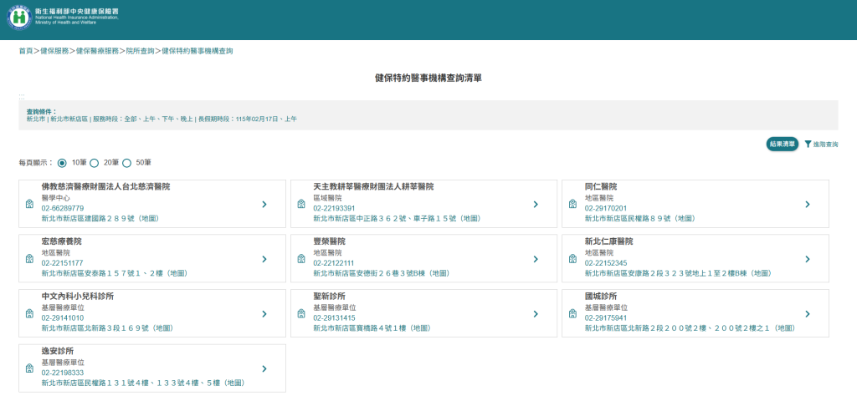Open 同仁醫院 name heading
857x406 pixels.
(601, 186)
